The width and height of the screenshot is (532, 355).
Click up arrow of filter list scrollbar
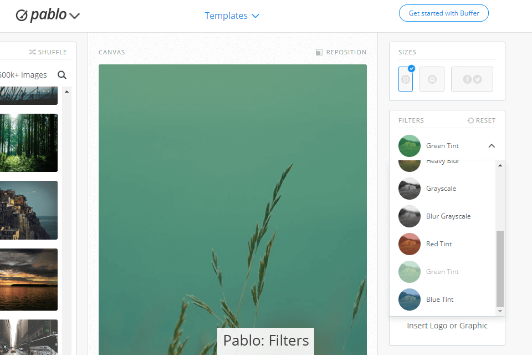(x=500, y=165)
